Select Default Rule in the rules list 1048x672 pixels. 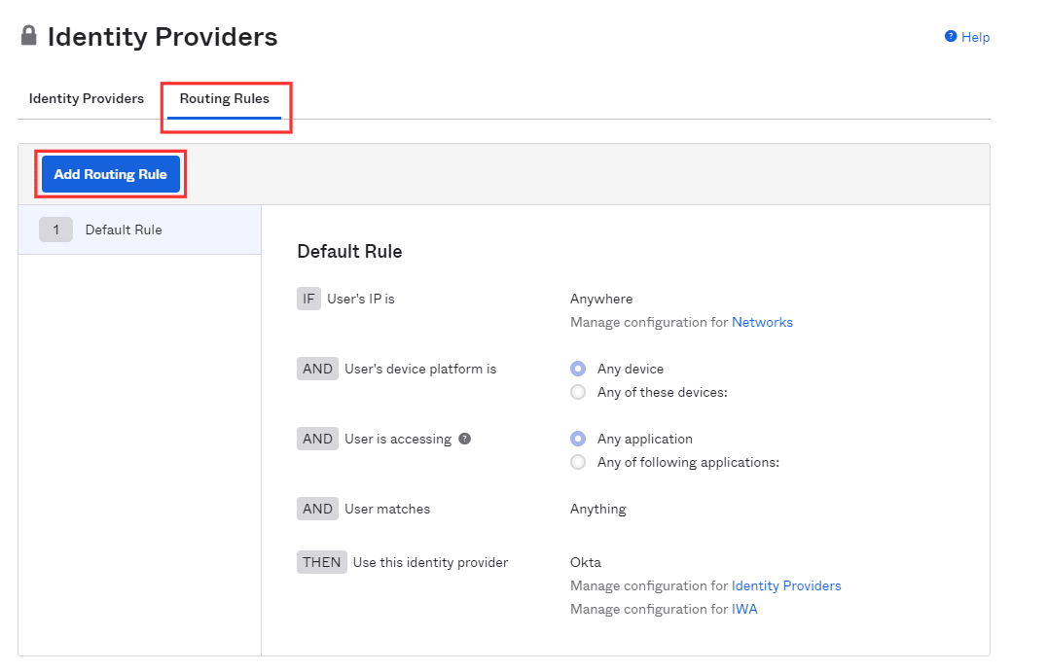(124, 230)
